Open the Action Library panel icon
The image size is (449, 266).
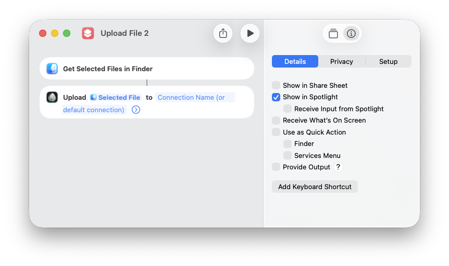point(333,34)
